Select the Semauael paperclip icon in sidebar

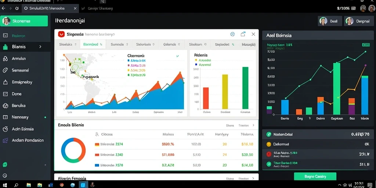pyautogui.click(x=5, y=70)
